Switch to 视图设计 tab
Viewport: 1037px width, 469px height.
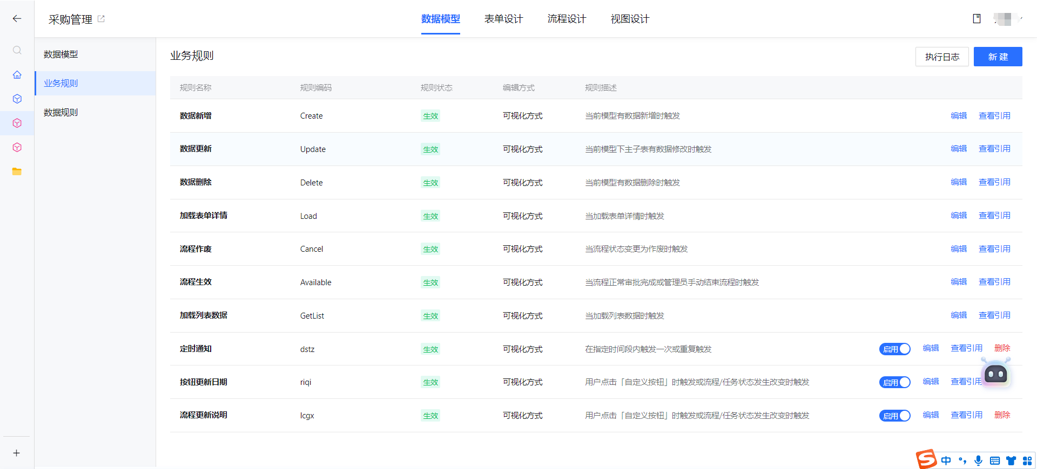(x=630, y=19)
